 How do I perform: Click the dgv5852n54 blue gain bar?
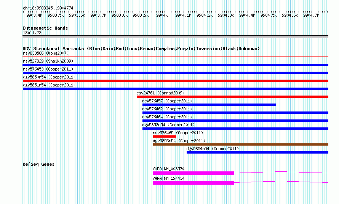pos(235,129)
